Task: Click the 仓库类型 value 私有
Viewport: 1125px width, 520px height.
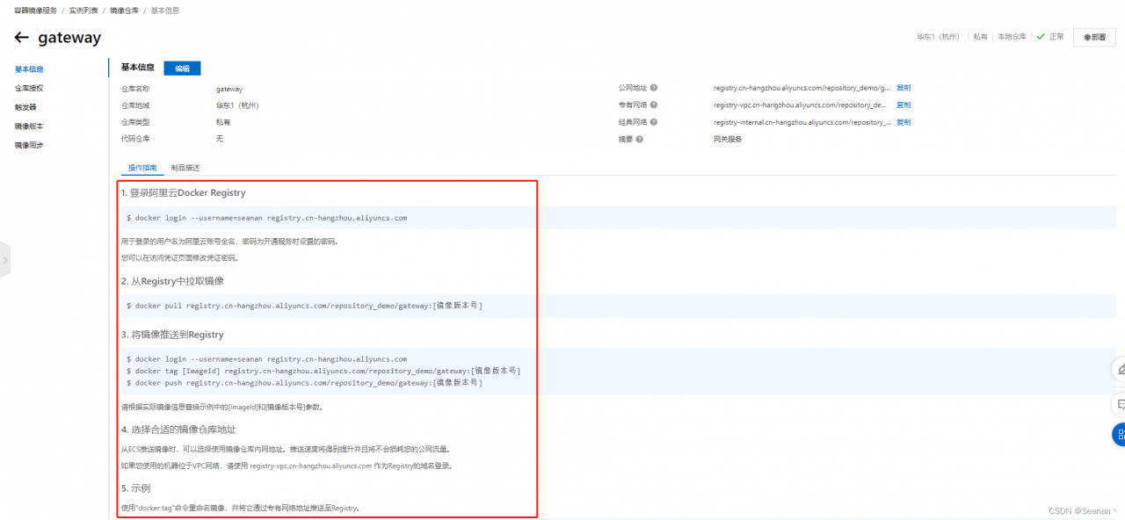Action: [x=223, y=122]
